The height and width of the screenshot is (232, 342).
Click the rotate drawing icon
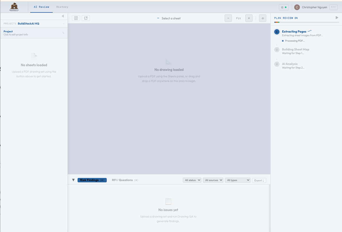tap(262, 18)
